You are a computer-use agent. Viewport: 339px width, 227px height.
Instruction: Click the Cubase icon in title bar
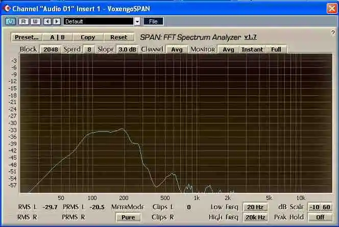click(7, 9)
